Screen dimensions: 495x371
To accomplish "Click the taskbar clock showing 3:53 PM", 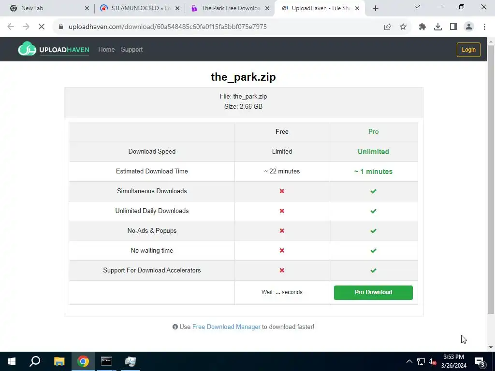I will coord(453,361).
